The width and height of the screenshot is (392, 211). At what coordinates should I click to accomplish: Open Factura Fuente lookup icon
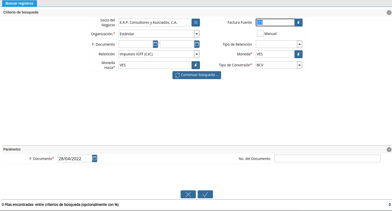pos(299,22)
